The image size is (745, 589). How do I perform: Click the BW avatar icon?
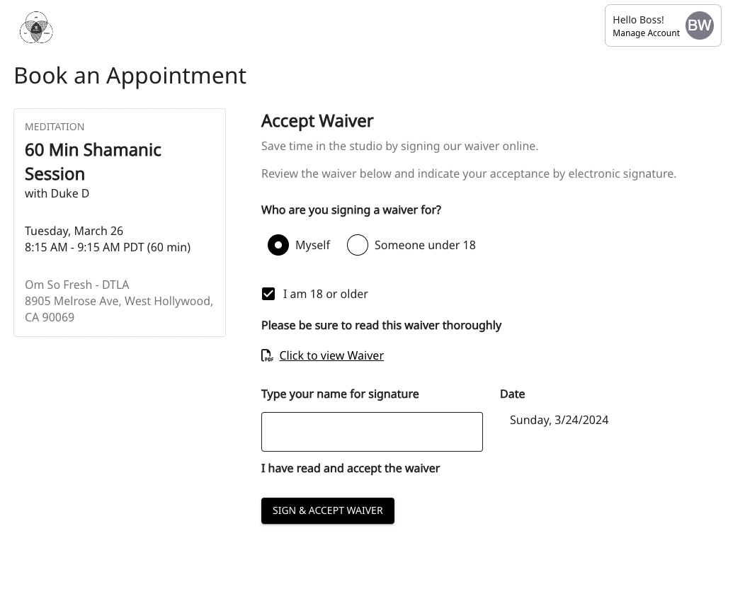[x=699, y=25]
